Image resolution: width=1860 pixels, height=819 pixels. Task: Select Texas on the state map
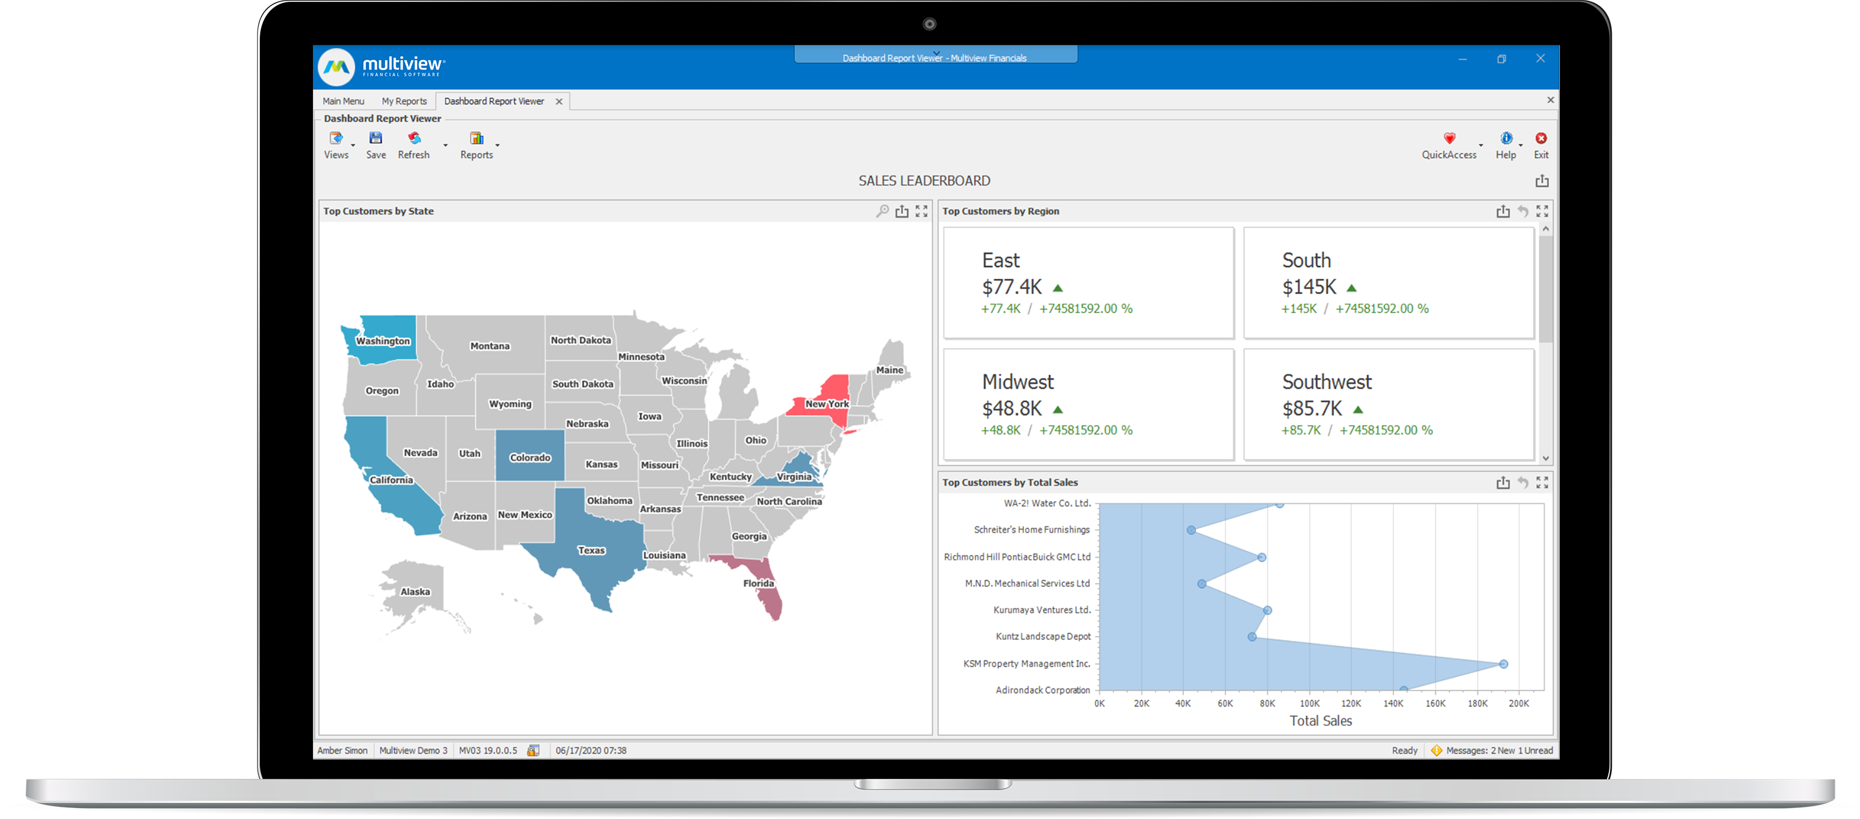tap(591, 550)
